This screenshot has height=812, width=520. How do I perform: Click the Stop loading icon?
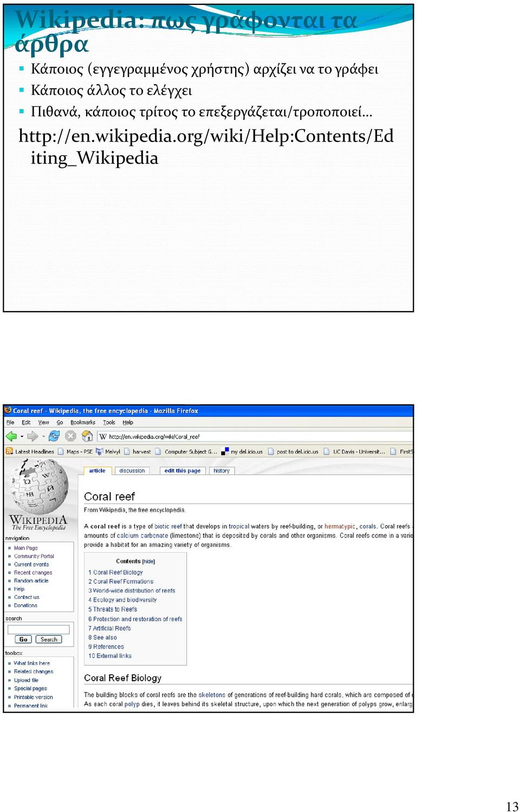point(70,436)
